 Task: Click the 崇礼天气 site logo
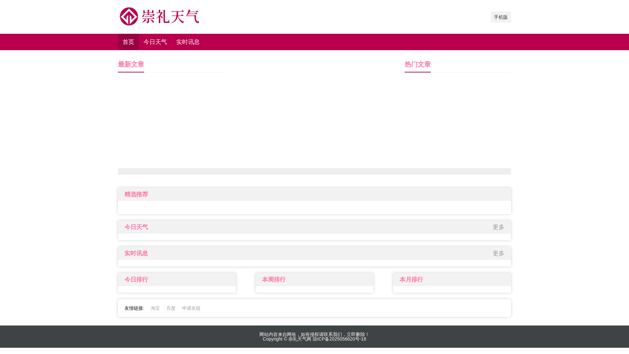(159, 16)
